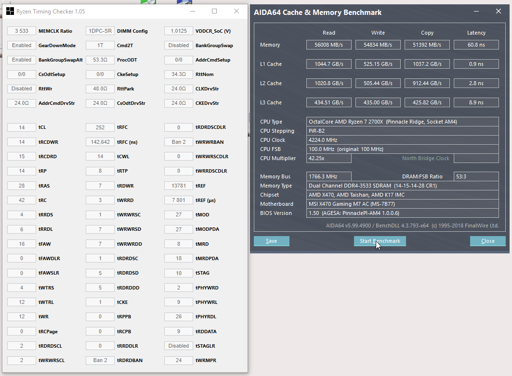Click BIOS Version field 1.50

(x=402, y=213)
